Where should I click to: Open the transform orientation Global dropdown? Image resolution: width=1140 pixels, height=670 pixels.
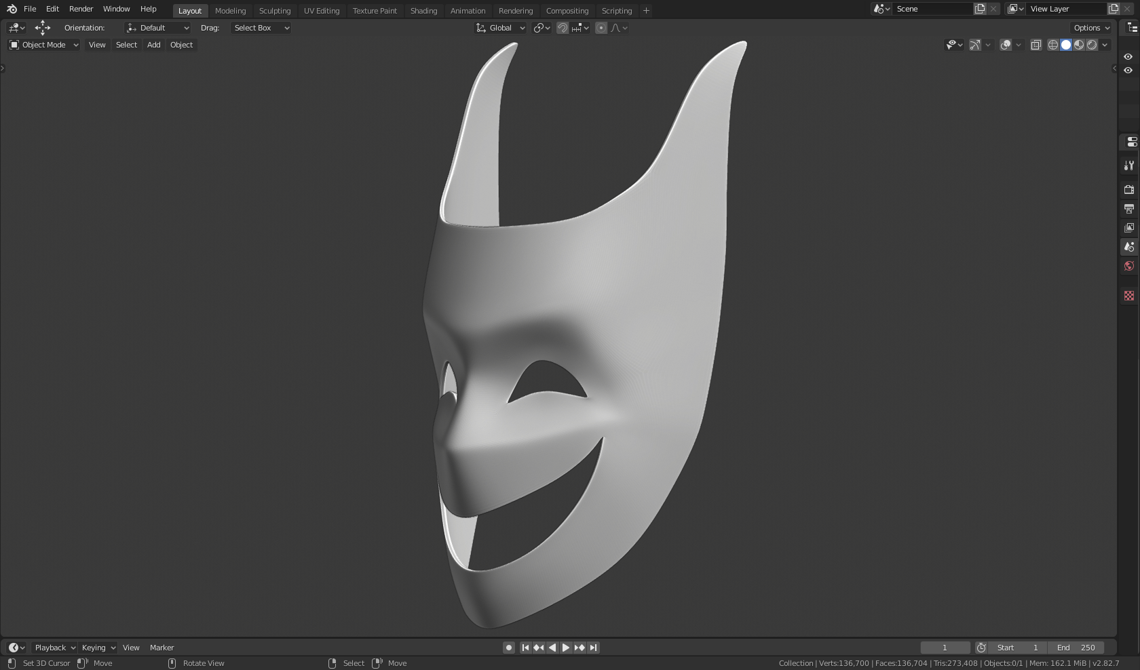pos(499,28)
